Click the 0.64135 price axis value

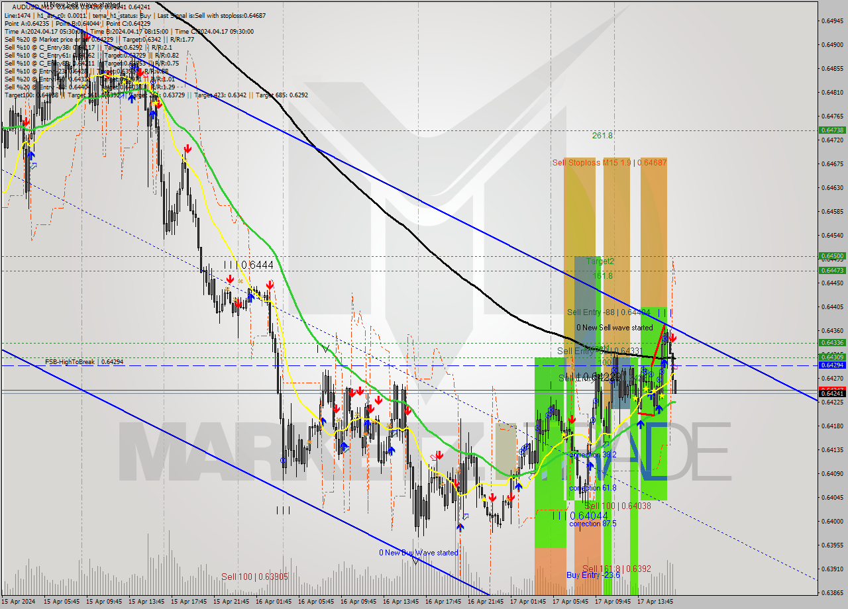tap(832, 449)
